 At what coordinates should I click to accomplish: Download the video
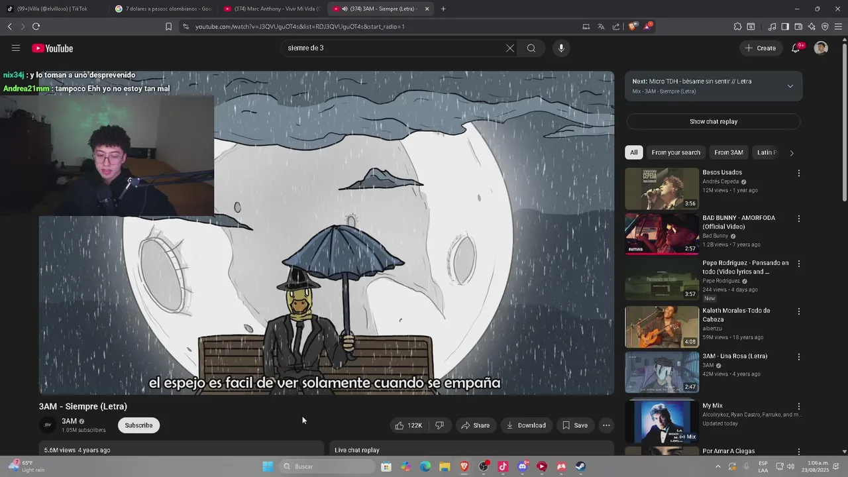[x=526, y=425]
